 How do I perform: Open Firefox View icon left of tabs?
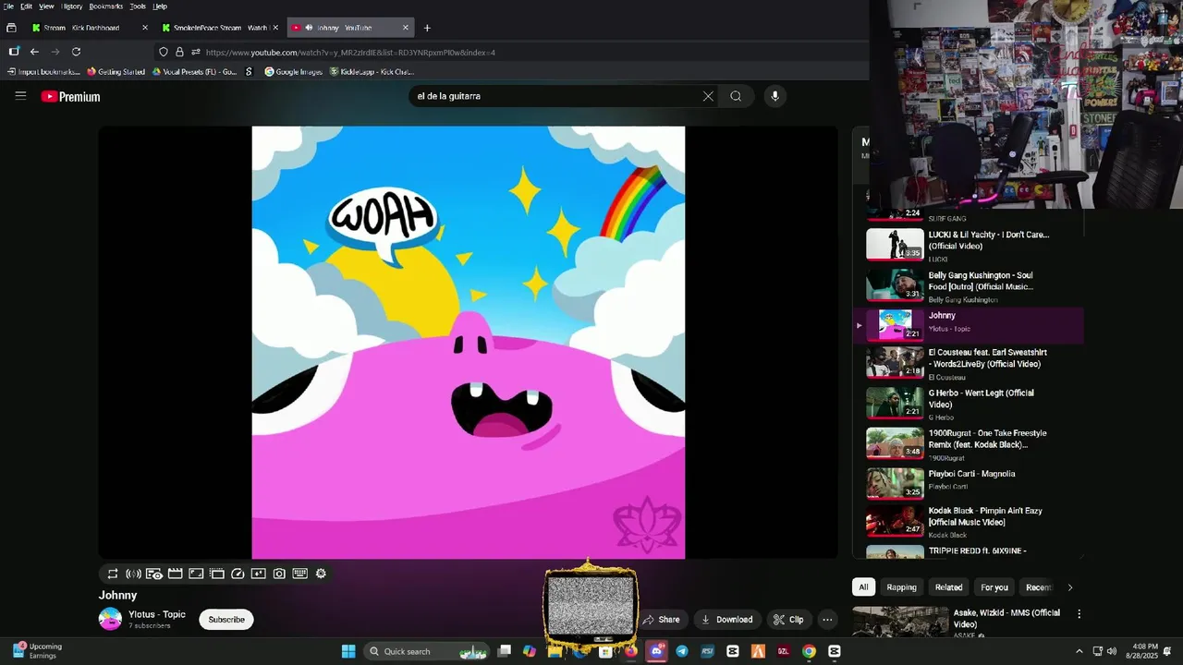point(11,28)
